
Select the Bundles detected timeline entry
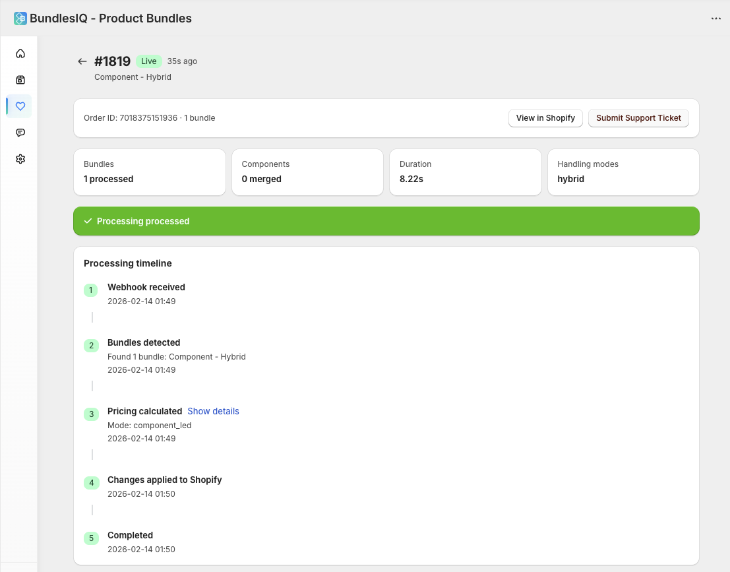point(144,342)
